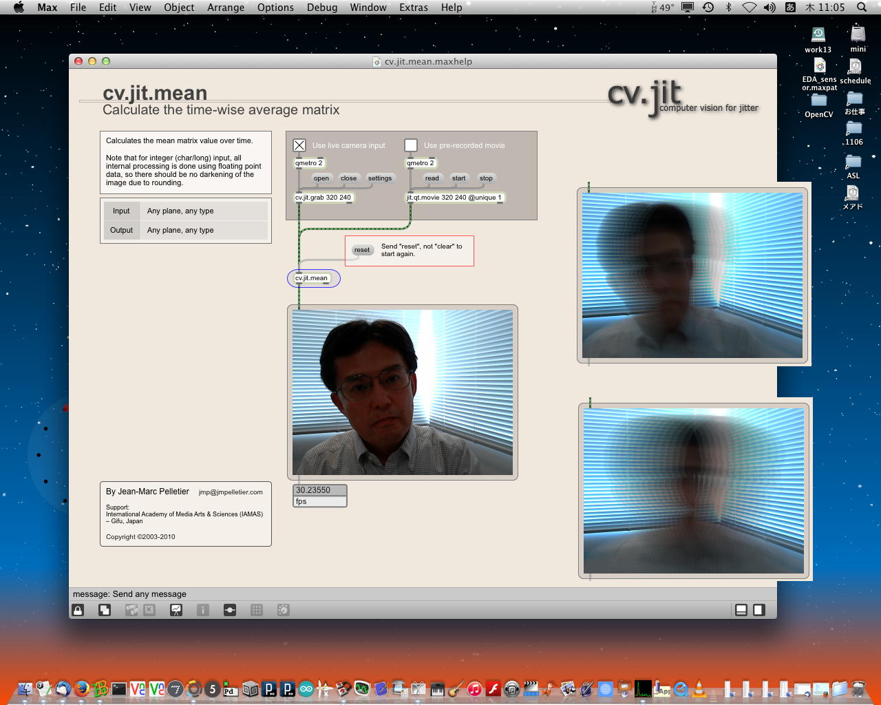Image resolution: width=881 pixels, height=705 pixels.
Task: Open the Arrange menu
Action: [226, 7]
